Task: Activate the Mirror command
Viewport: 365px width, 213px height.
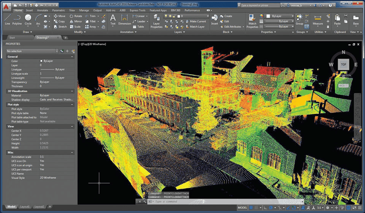Action: coord(76,21)
